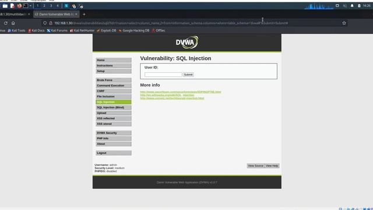The image size is (373, 210).
Task: Switch to workspace 3
Action: click(51, 6)
